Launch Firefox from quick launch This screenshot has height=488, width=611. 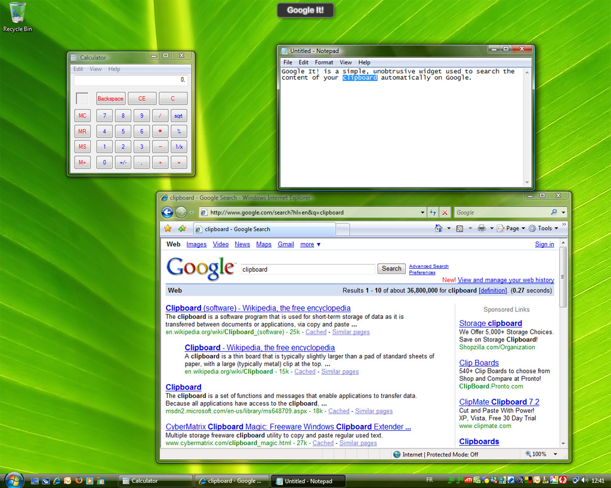pyautogui.click(x=79, y=481)
